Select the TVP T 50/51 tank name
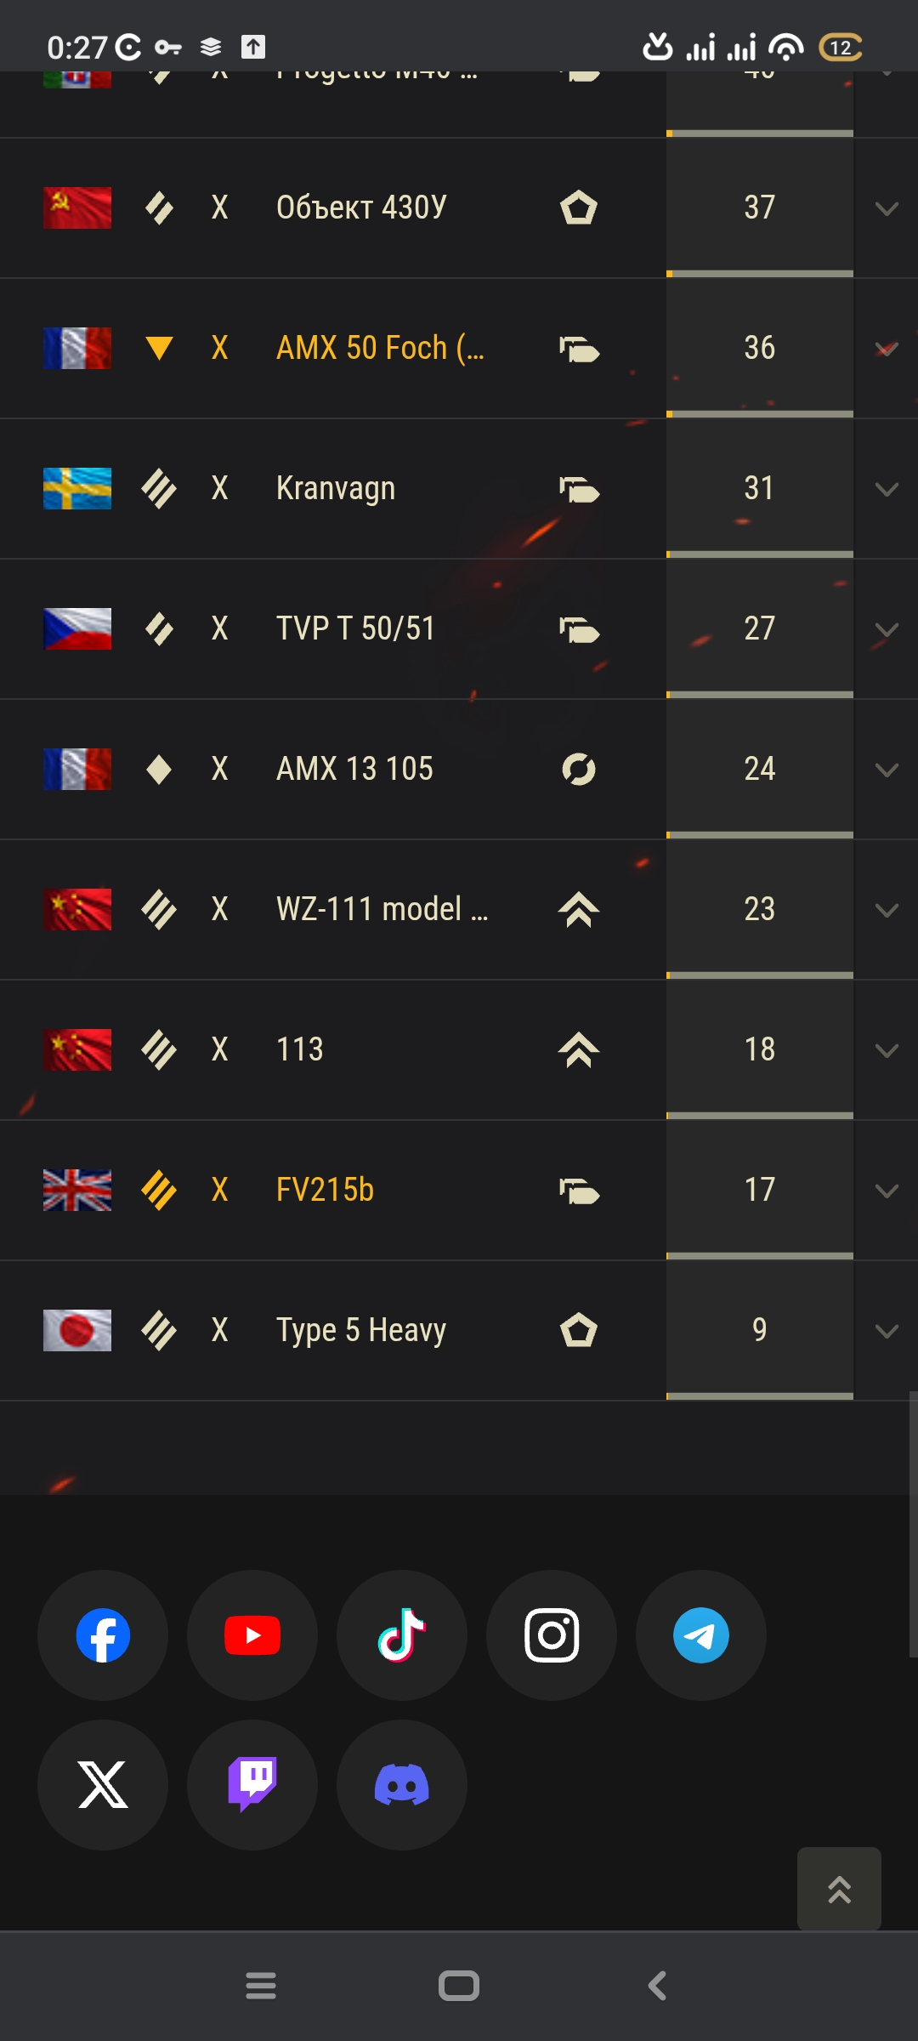The image size is (918, 2041). [x=355, y=628]
